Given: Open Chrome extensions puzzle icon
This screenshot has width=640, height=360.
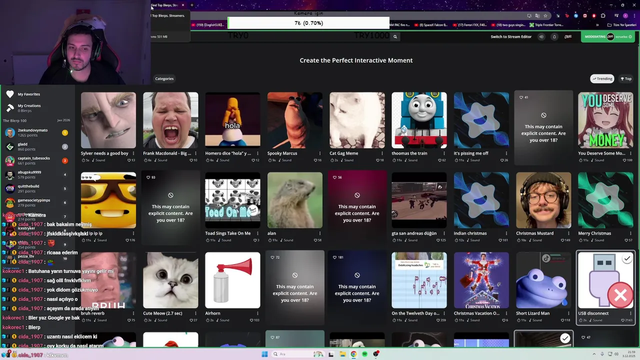Looking at the screenshot, I should 603,15.
